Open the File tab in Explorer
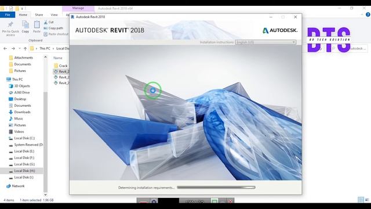371x209 pixels. tap(8, 15)
